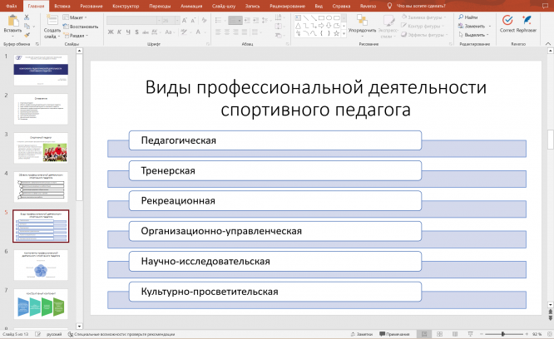Open the Arrange (Упорядочить) tool
The height and width of the screenshot is (339, 554).
[x=362, y=22]
